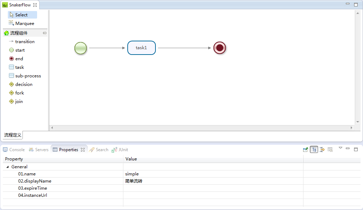Close the Properties view tab

click(83, 150)
